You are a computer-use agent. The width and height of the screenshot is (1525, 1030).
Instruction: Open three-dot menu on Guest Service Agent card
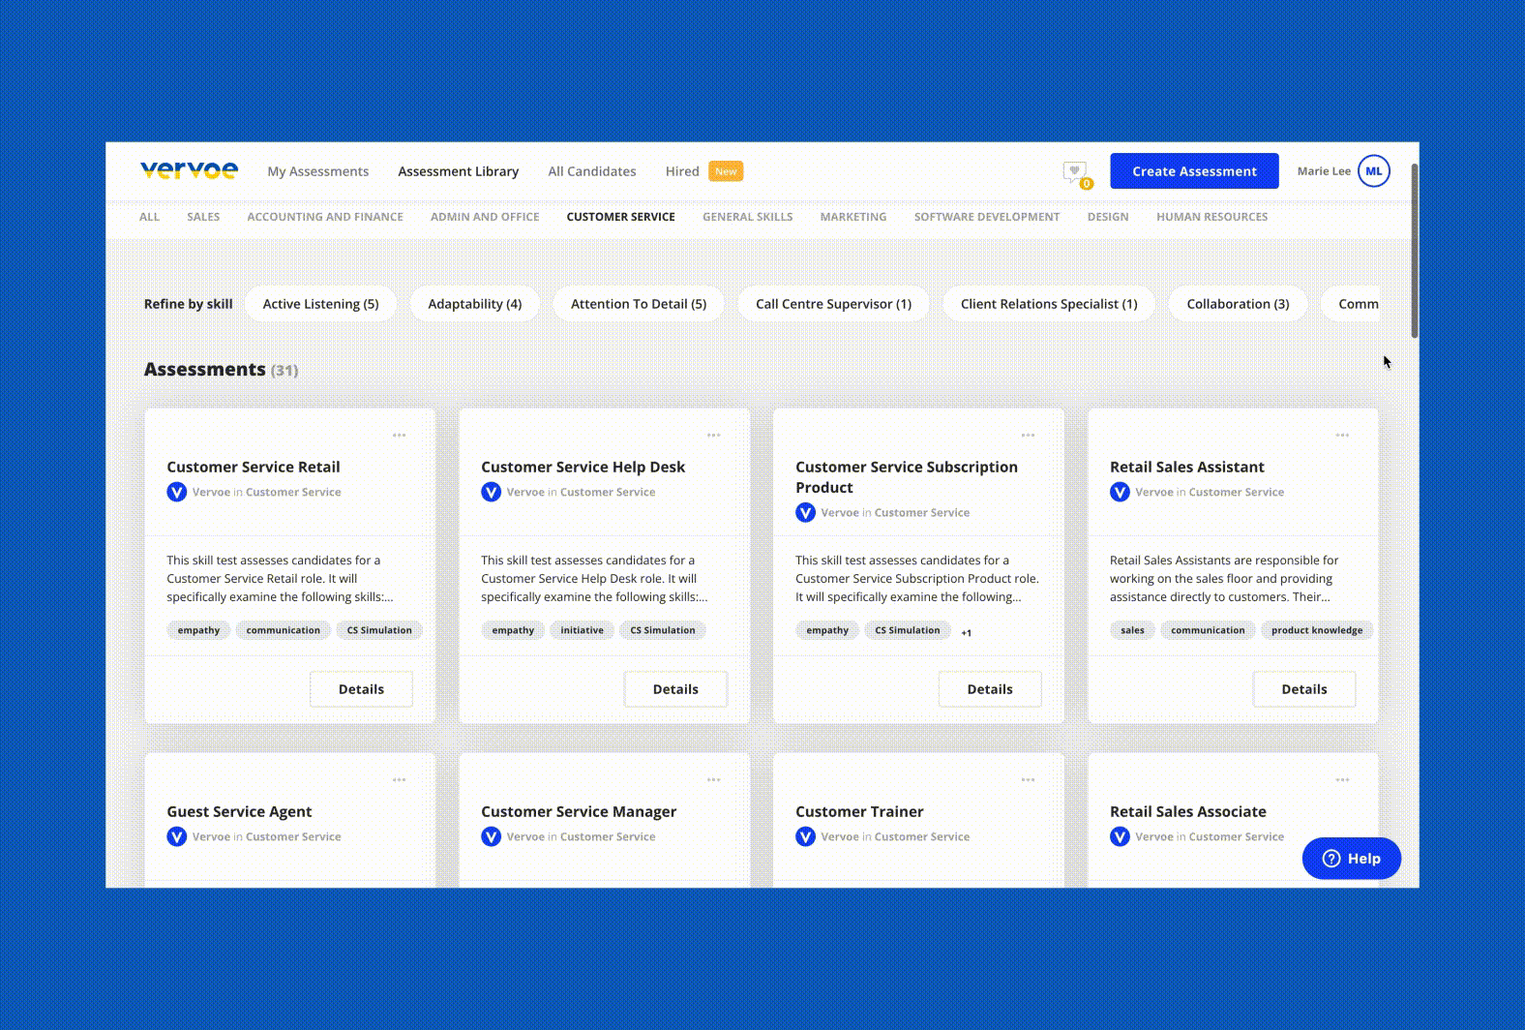[x=399, y=780]
